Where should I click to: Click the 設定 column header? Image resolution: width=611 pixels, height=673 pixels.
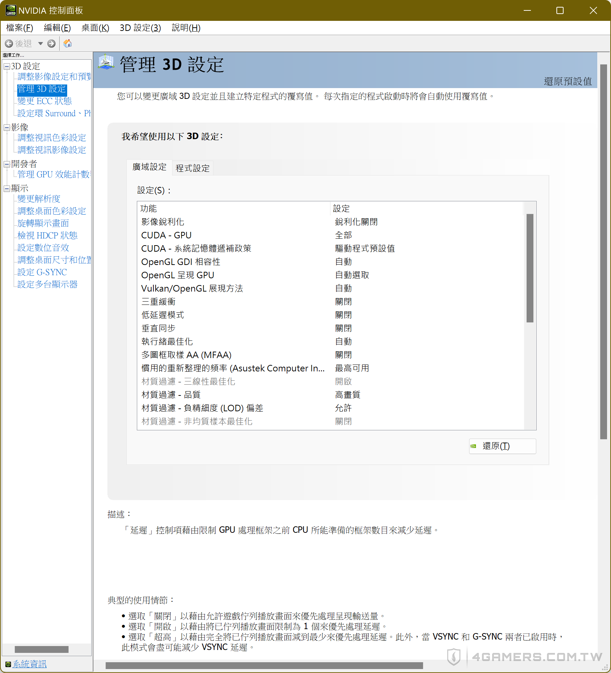(427, 209)
